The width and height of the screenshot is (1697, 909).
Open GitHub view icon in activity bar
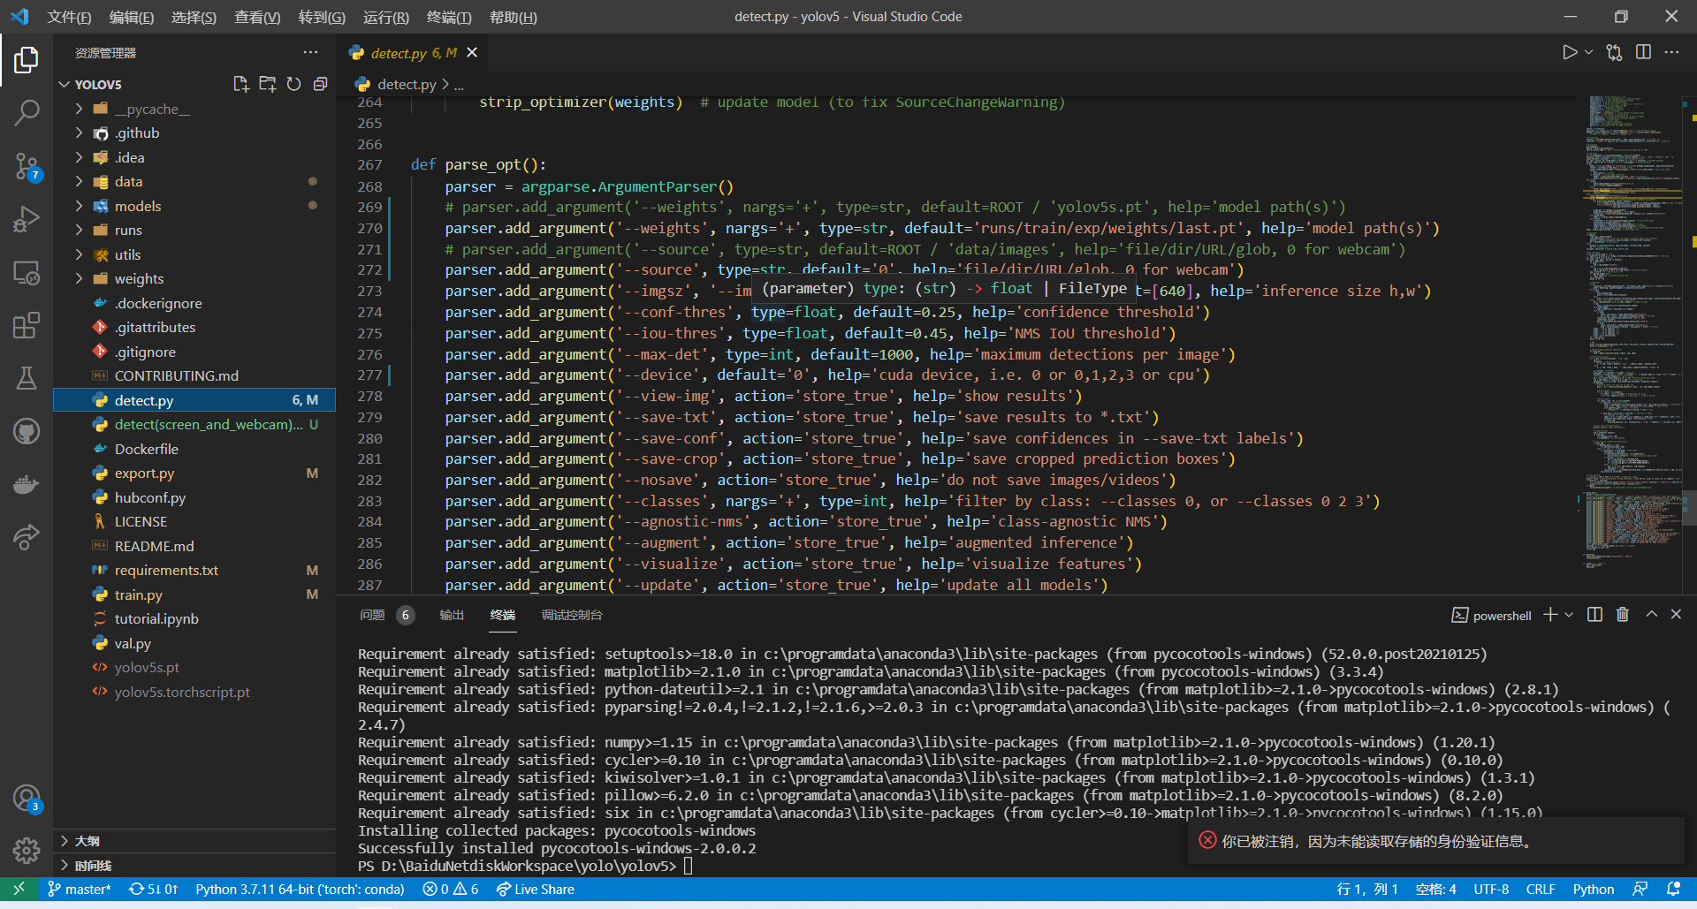27,431
